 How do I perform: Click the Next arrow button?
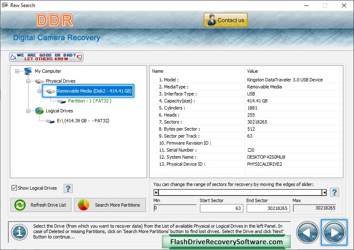pyautogui.click(x=334, y=233)
